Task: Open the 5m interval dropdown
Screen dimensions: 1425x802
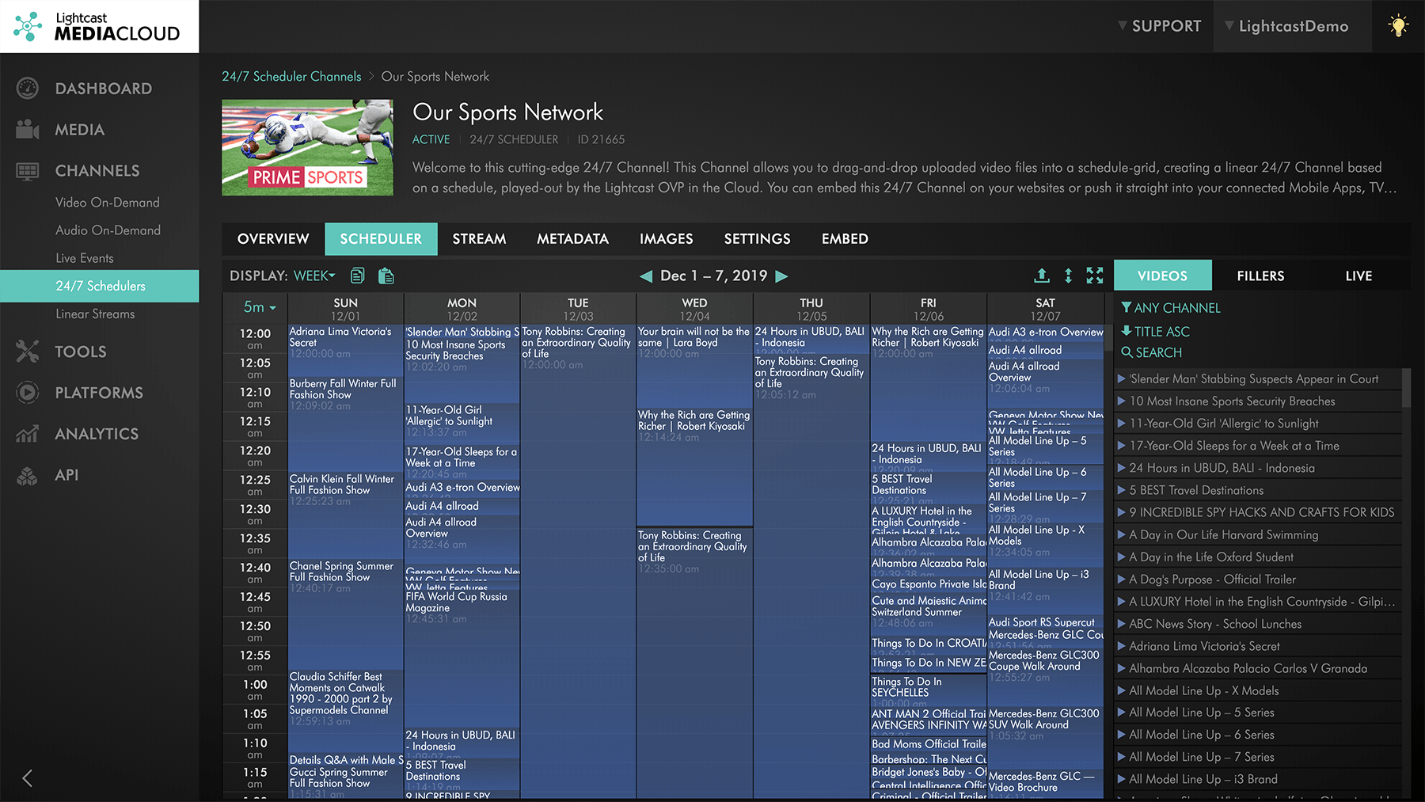Action: tap(260, 307)
